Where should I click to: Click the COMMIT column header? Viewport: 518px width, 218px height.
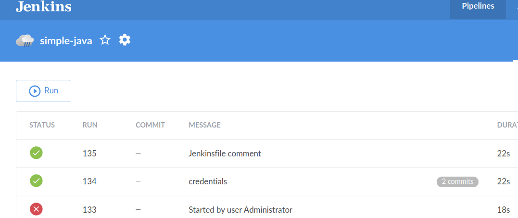pyautogui.click(x=150, y=125)
